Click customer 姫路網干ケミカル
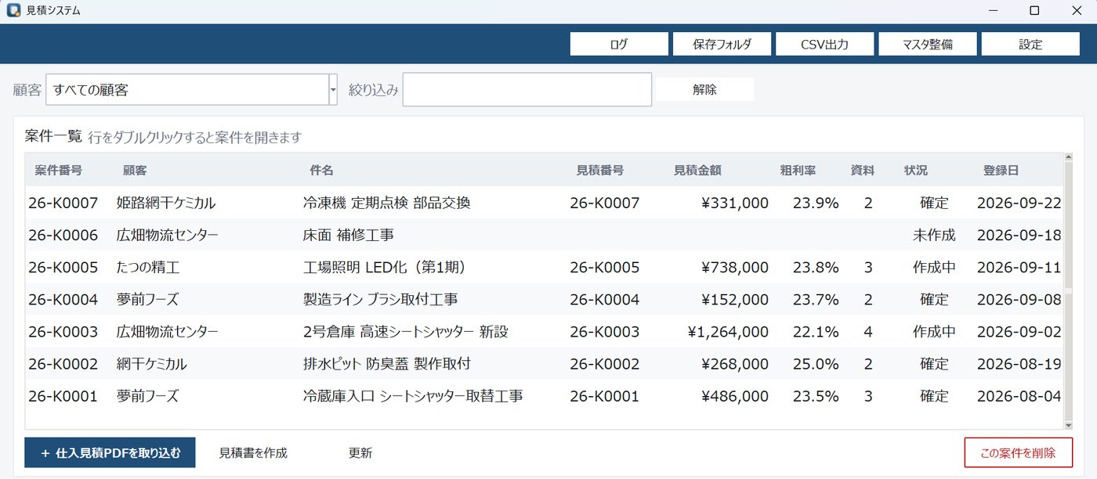Image resolution: width=1097 pixels, height=479 pixels. pyautogui.click(x=166, y=203)
